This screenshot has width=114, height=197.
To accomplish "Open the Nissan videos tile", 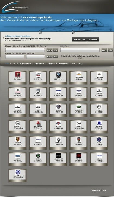I will pos(58,127).
